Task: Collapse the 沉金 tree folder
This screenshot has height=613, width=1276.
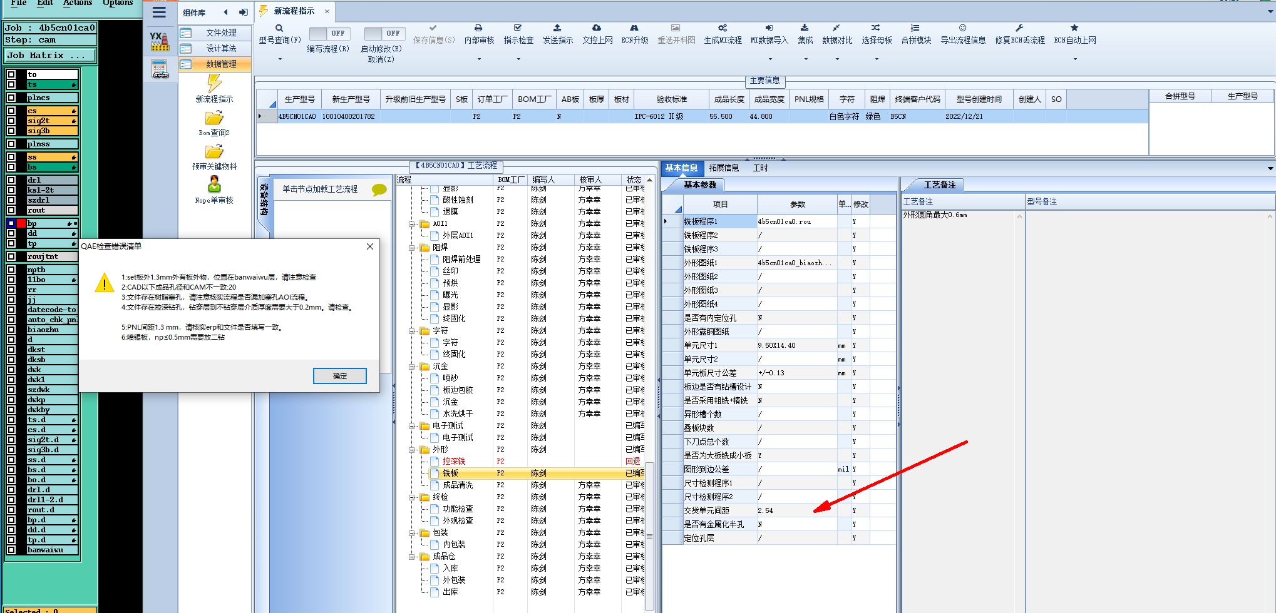Action: click(413, 367)
